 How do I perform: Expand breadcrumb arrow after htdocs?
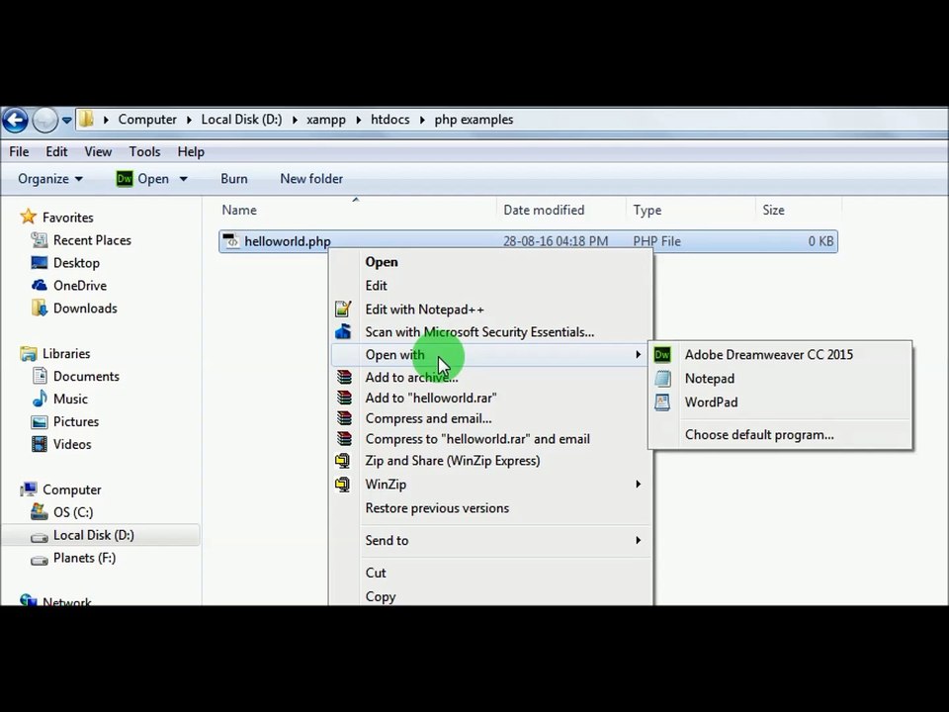(422, 120)
